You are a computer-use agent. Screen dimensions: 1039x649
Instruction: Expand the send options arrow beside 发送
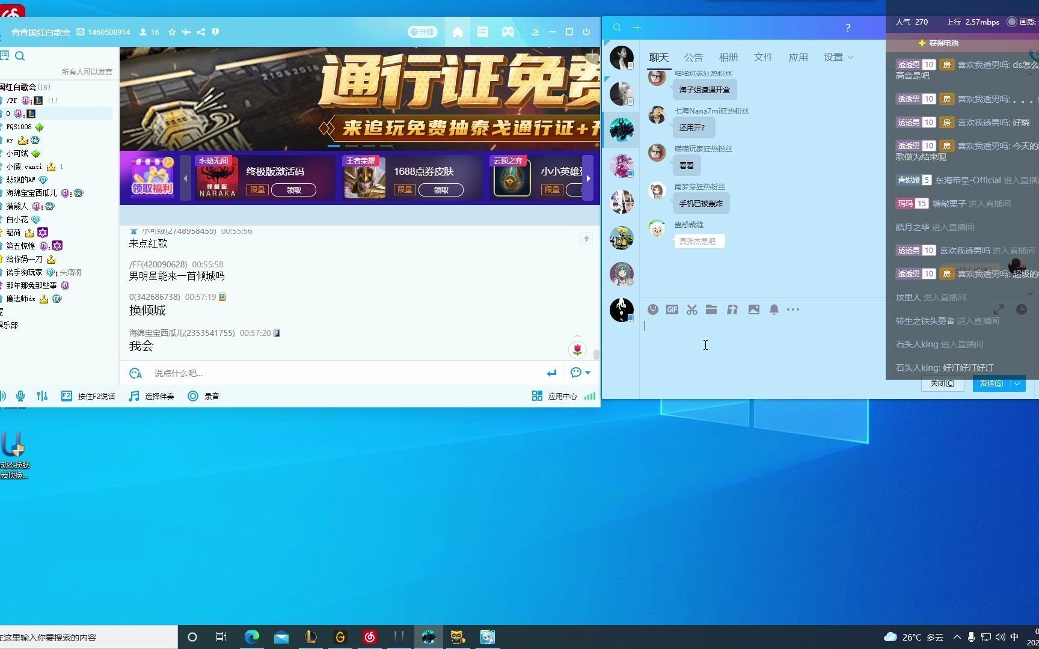(x=1017, y=383)
